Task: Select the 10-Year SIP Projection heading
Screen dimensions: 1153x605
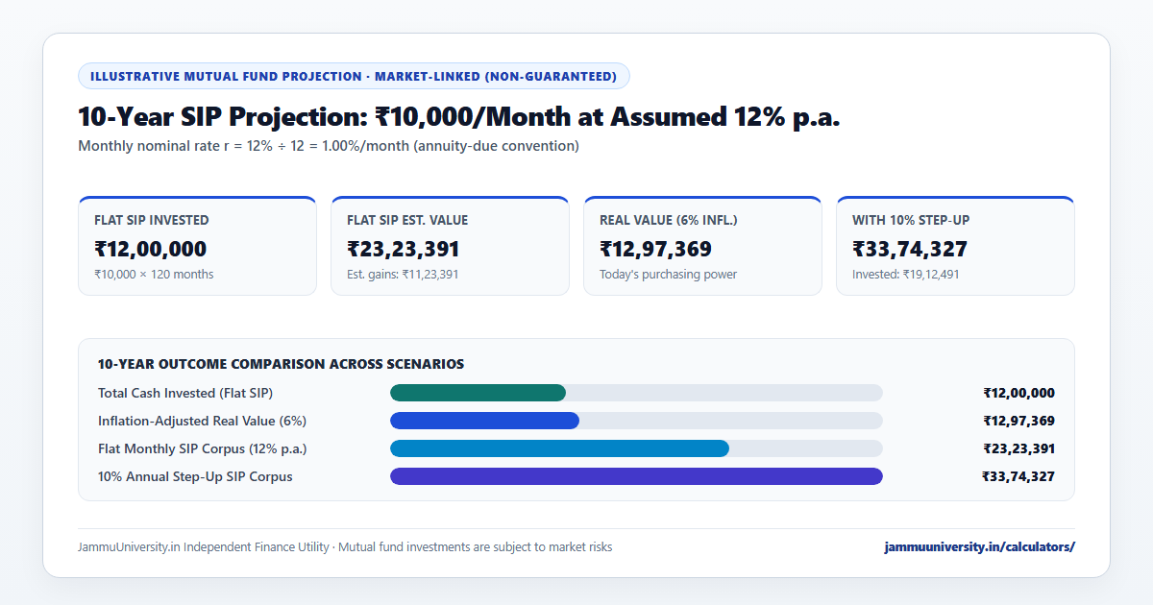Action: (x=458, y=117)
